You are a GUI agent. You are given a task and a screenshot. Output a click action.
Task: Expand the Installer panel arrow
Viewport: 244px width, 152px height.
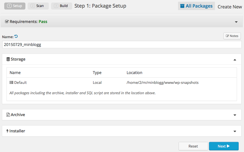pos(235,131)
